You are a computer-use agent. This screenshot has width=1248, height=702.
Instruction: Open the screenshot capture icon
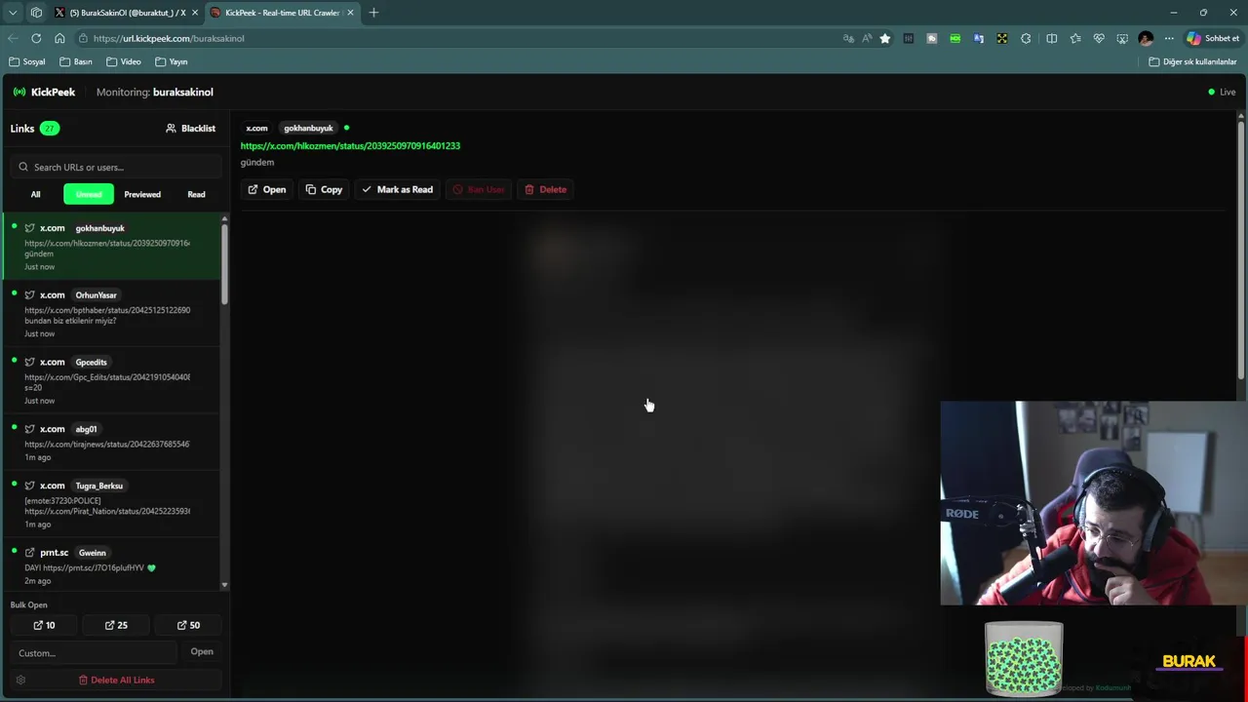[x=1122, y=38]
